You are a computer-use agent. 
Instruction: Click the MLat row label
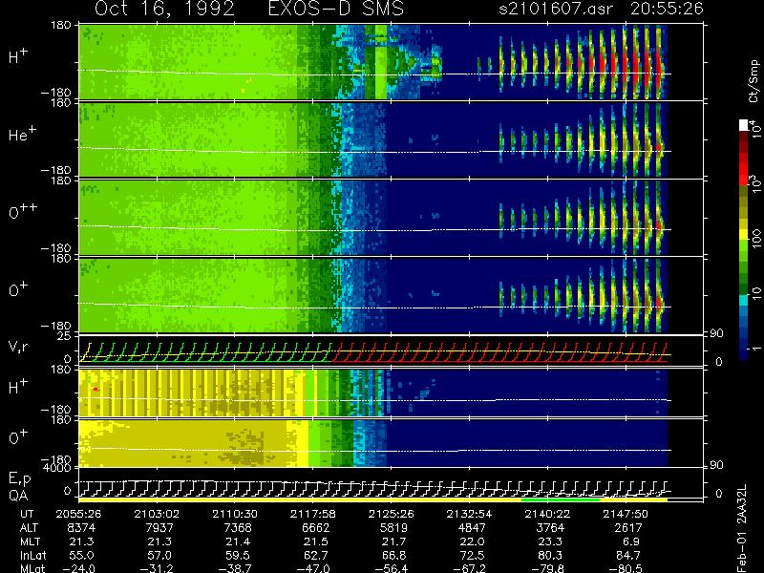[32, 568]
